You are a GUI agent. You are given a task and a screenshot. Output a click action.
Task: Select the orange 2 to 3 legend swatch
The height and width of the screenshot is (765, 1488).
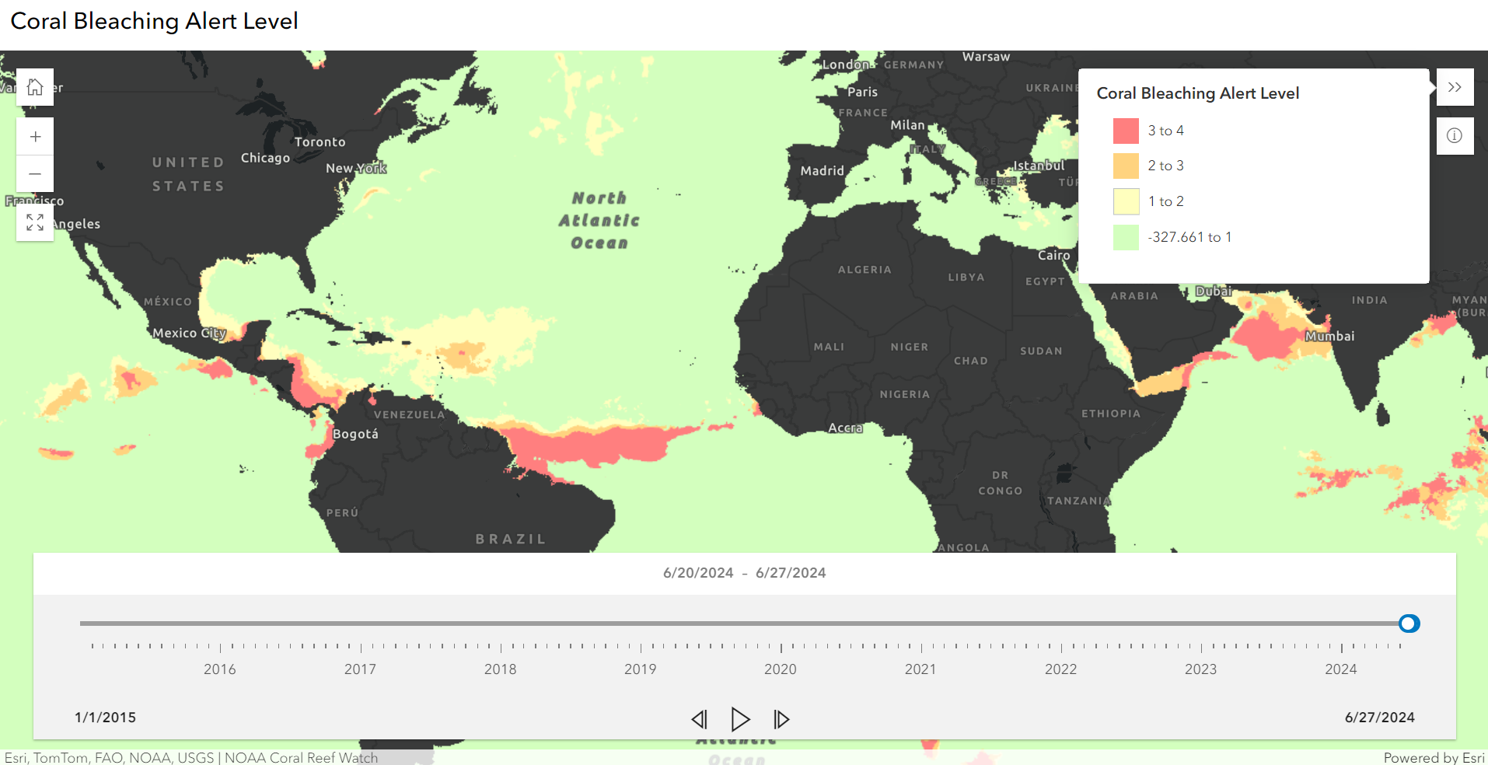(x=1126, y=166)
